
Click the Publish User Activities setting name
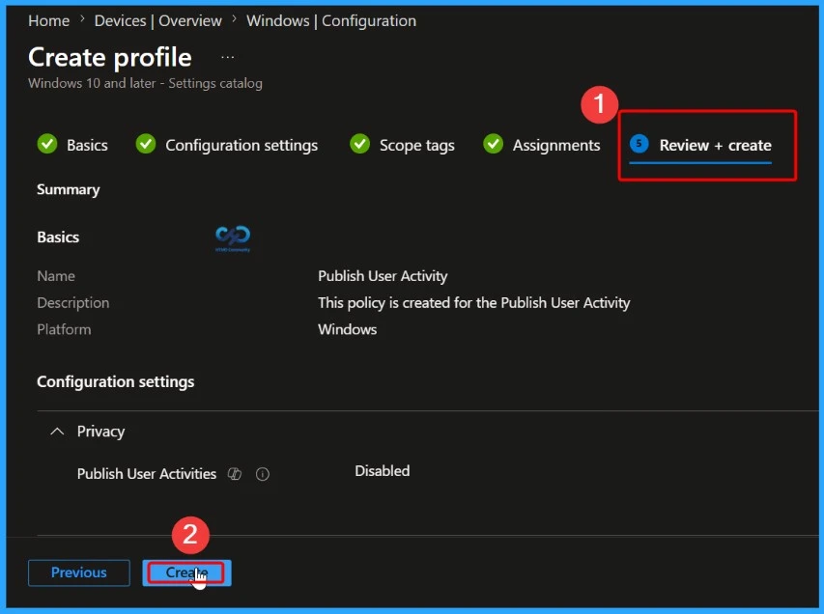click(x=147, y=474)
